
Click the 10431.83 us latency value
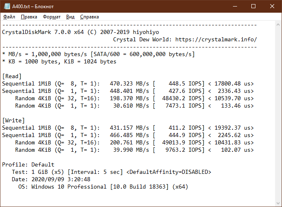coord(233,142)
